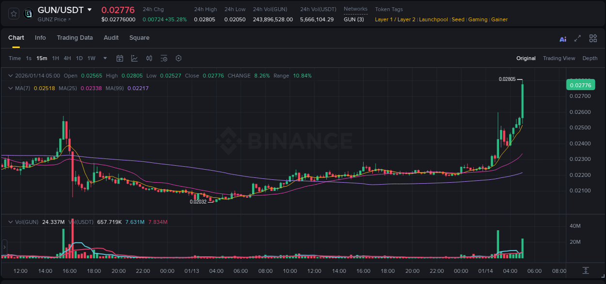Open the indicator settings icon
606x284 pixels.
point(164,58)
